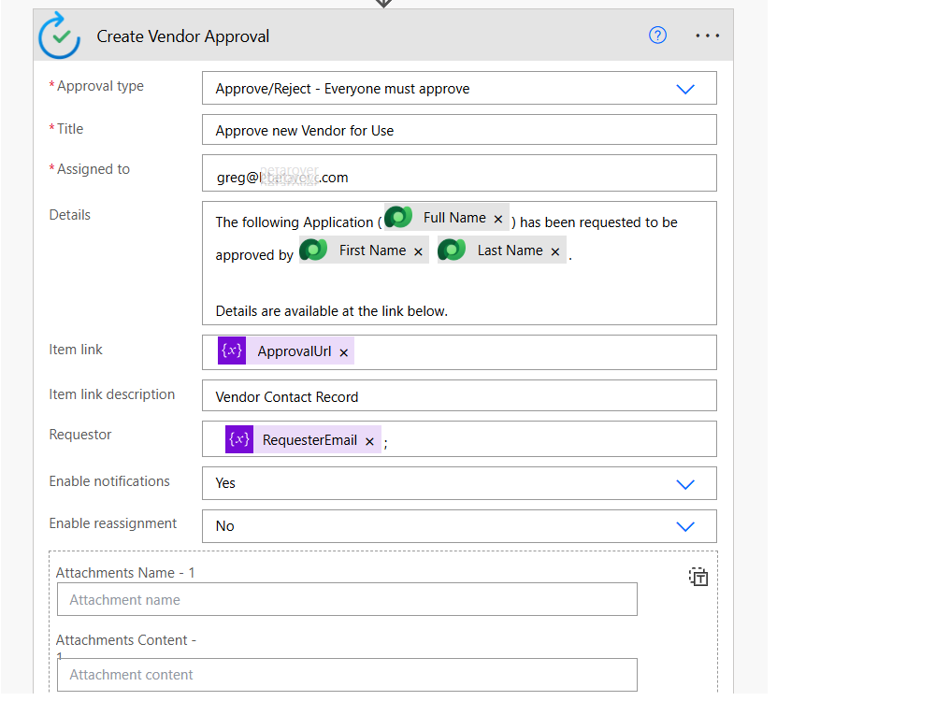Expand the Enable reassignment dropdown
The image size is (935, 701).
click(684, 526)
